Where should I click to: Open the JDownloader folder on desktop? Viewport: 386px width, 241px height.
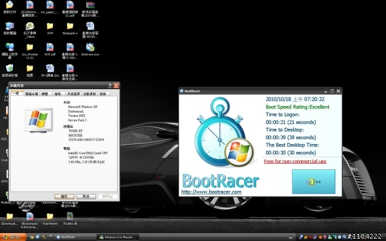10,219
